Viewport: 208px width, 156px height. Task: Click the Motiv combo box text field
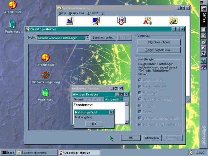(62, 38)
